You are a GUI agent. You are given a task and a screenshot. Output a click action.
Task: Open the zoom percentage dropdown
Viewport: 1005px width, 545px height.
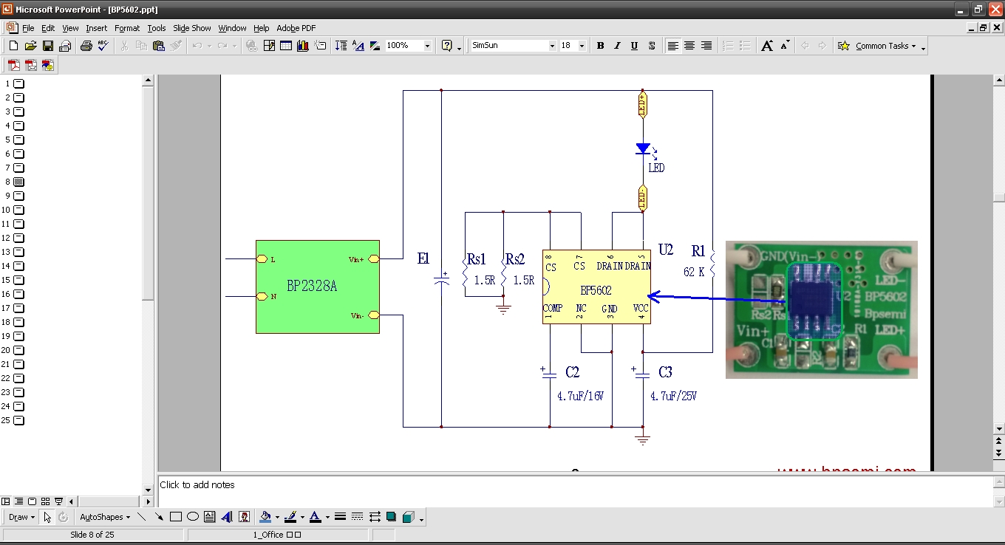pos(427,46)
